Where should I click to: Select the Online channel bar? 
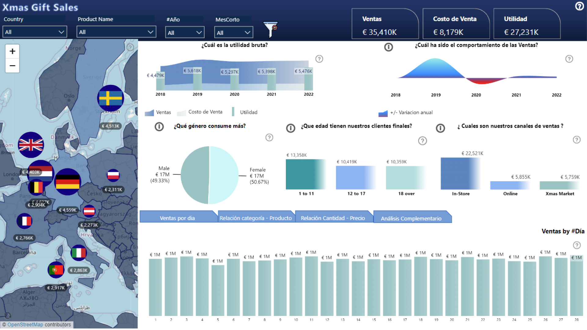pyautogui.click(x=510, y=185)
